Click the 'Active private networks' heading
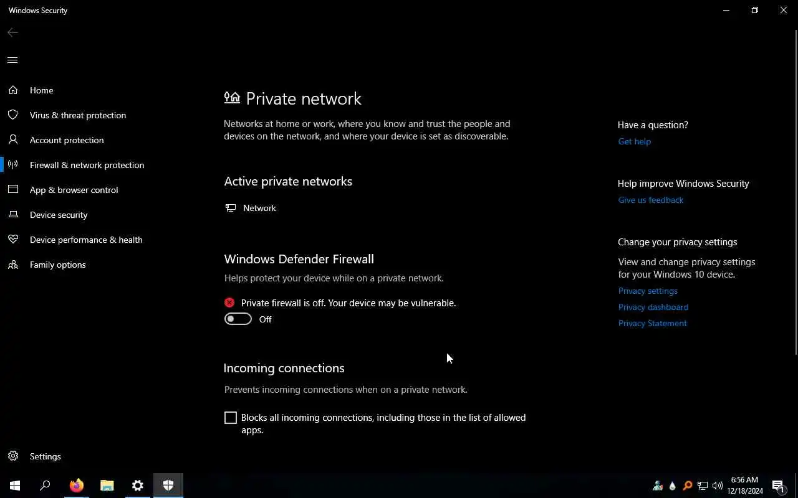Image resolution: width=798 pixels, height=498 pixels. (288, 181)
